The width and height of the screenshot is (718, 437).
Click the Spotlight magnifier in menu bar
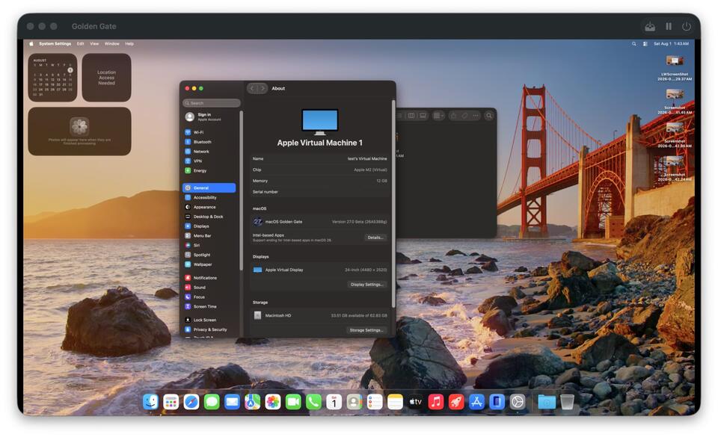click(x=634, y=44)
